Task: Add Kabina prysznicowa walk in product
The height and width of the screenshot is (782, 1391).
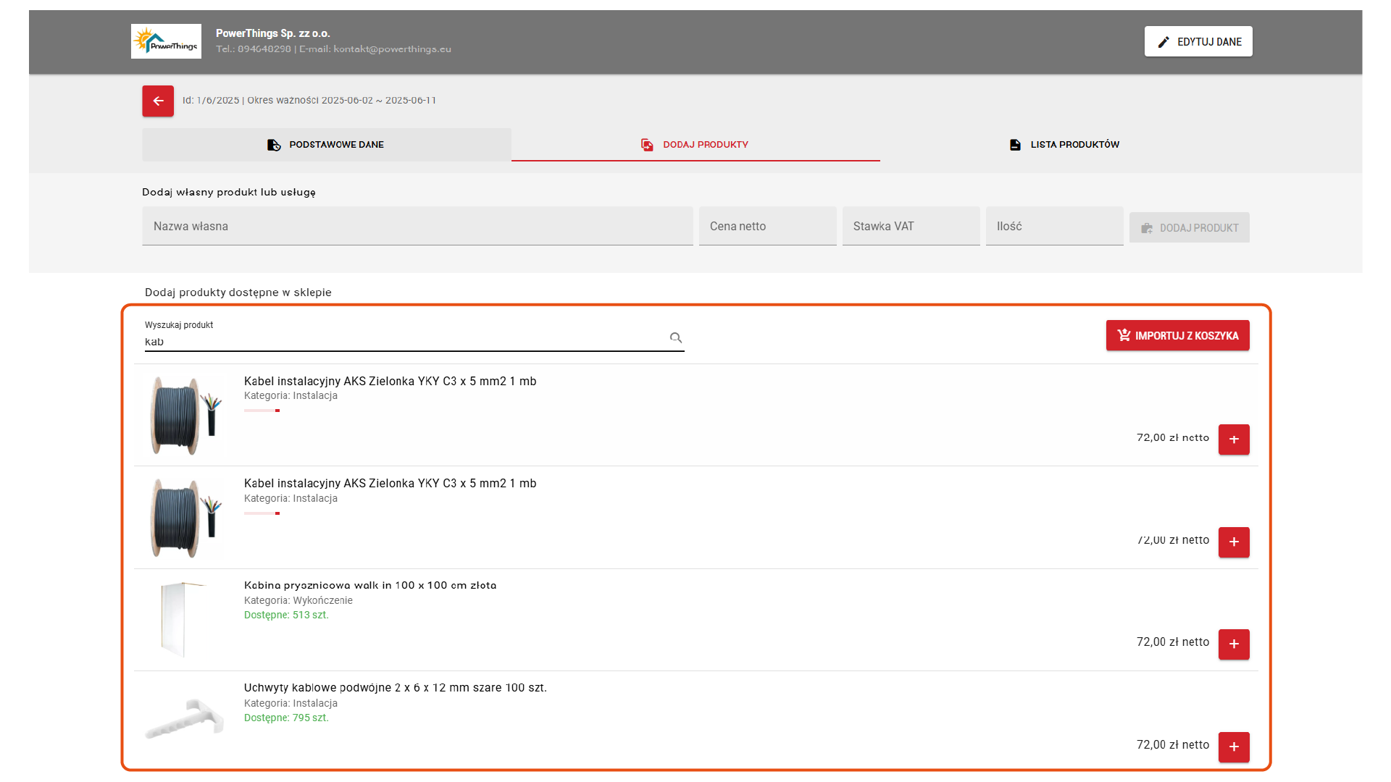Action: click(x=1234, y=644)
